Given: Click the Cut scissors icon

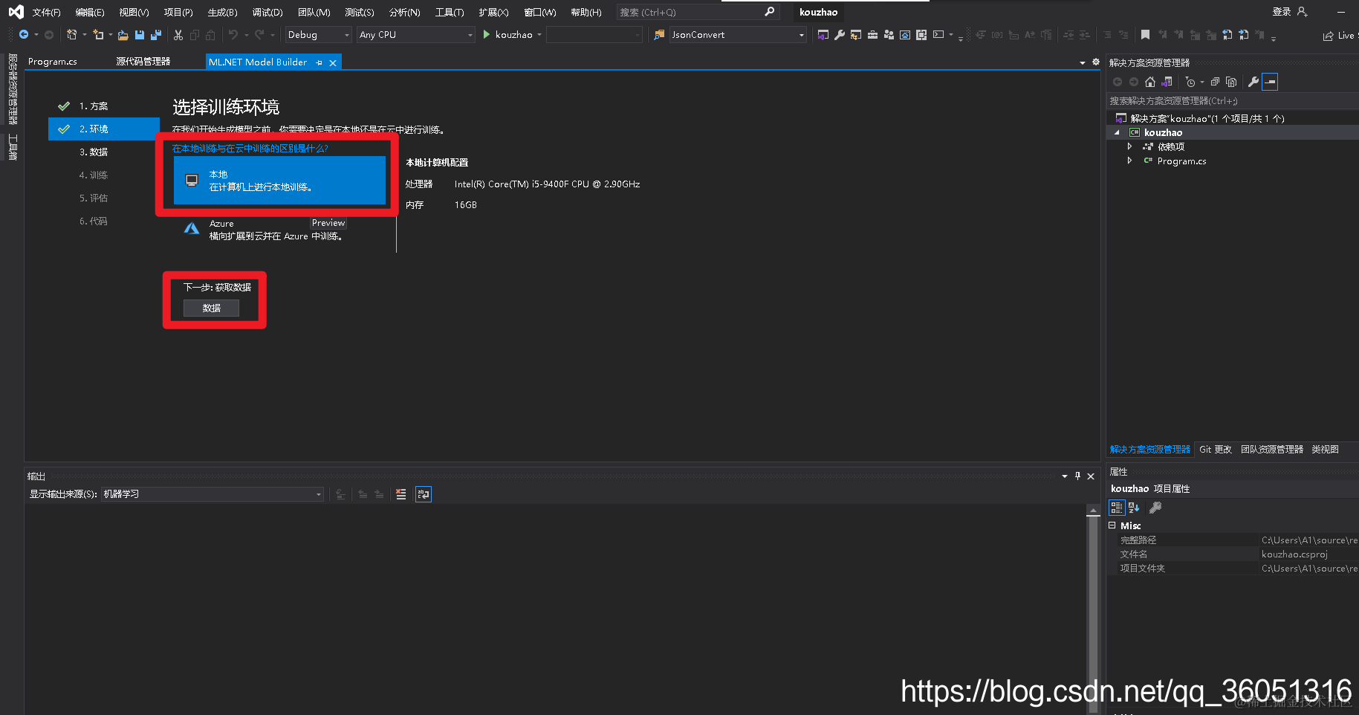Looking at the screenshot, I should coord(178,35).
